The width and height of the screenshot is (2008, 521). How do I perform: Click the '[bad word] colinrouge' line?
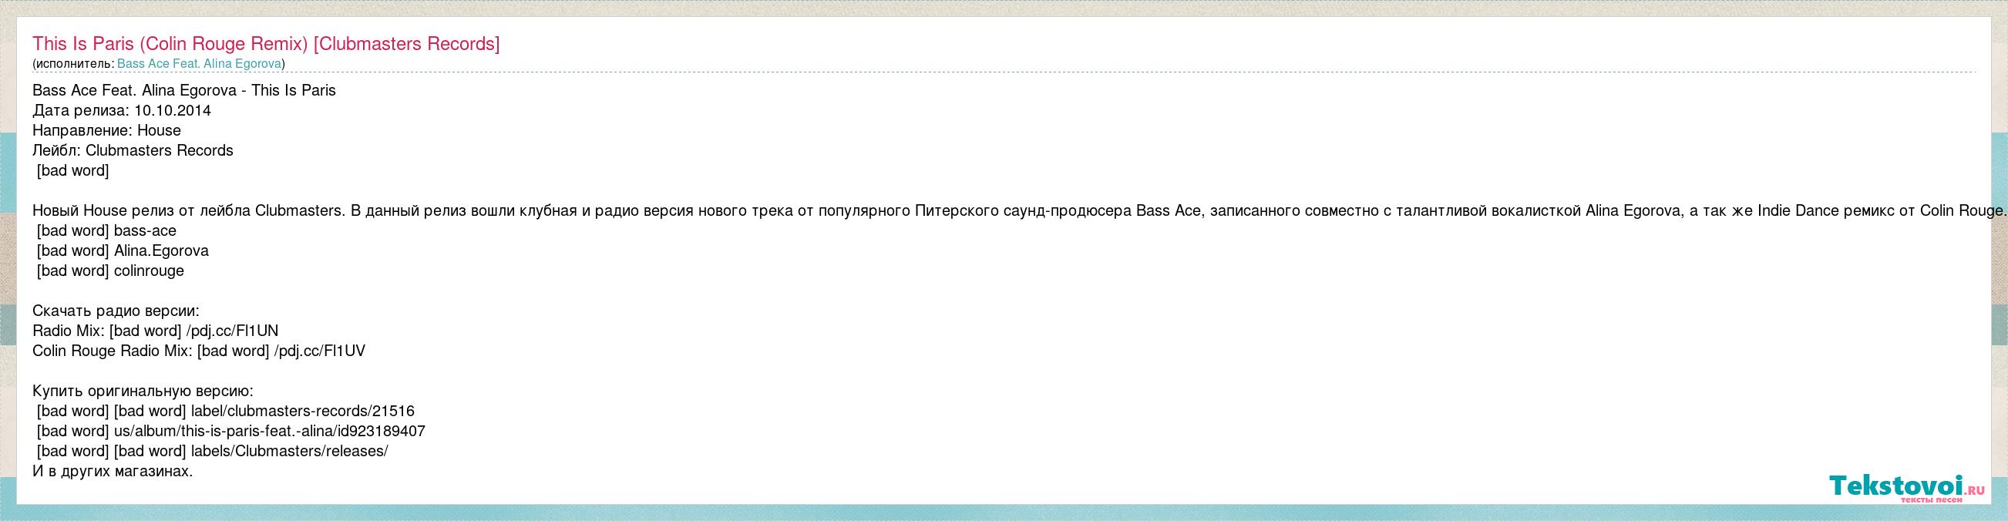click(x=110, y=271)
